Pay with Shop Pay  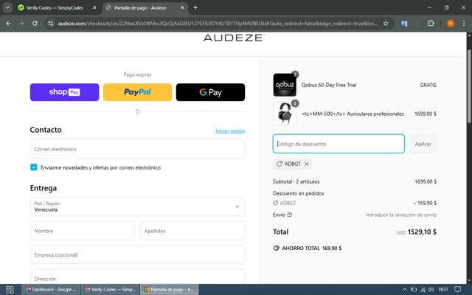[x=64, y=92]
